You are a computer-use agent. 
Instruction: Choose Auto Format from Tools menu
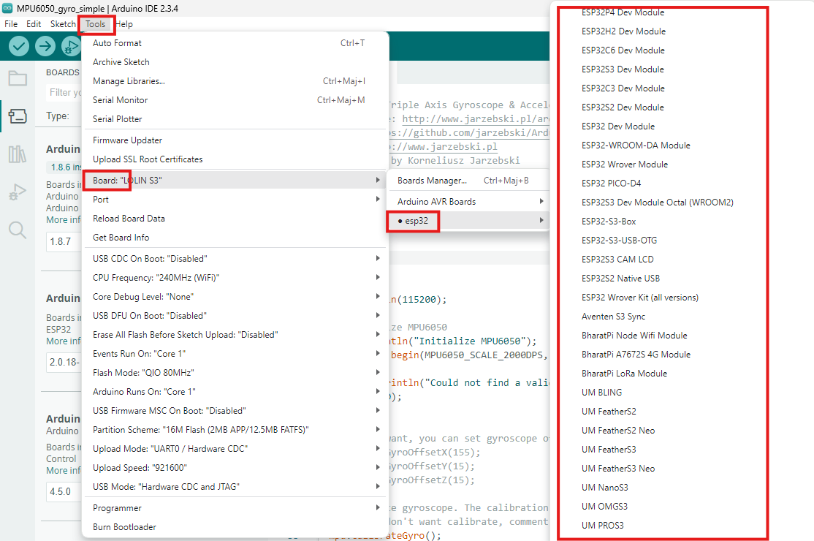(235, 43)
